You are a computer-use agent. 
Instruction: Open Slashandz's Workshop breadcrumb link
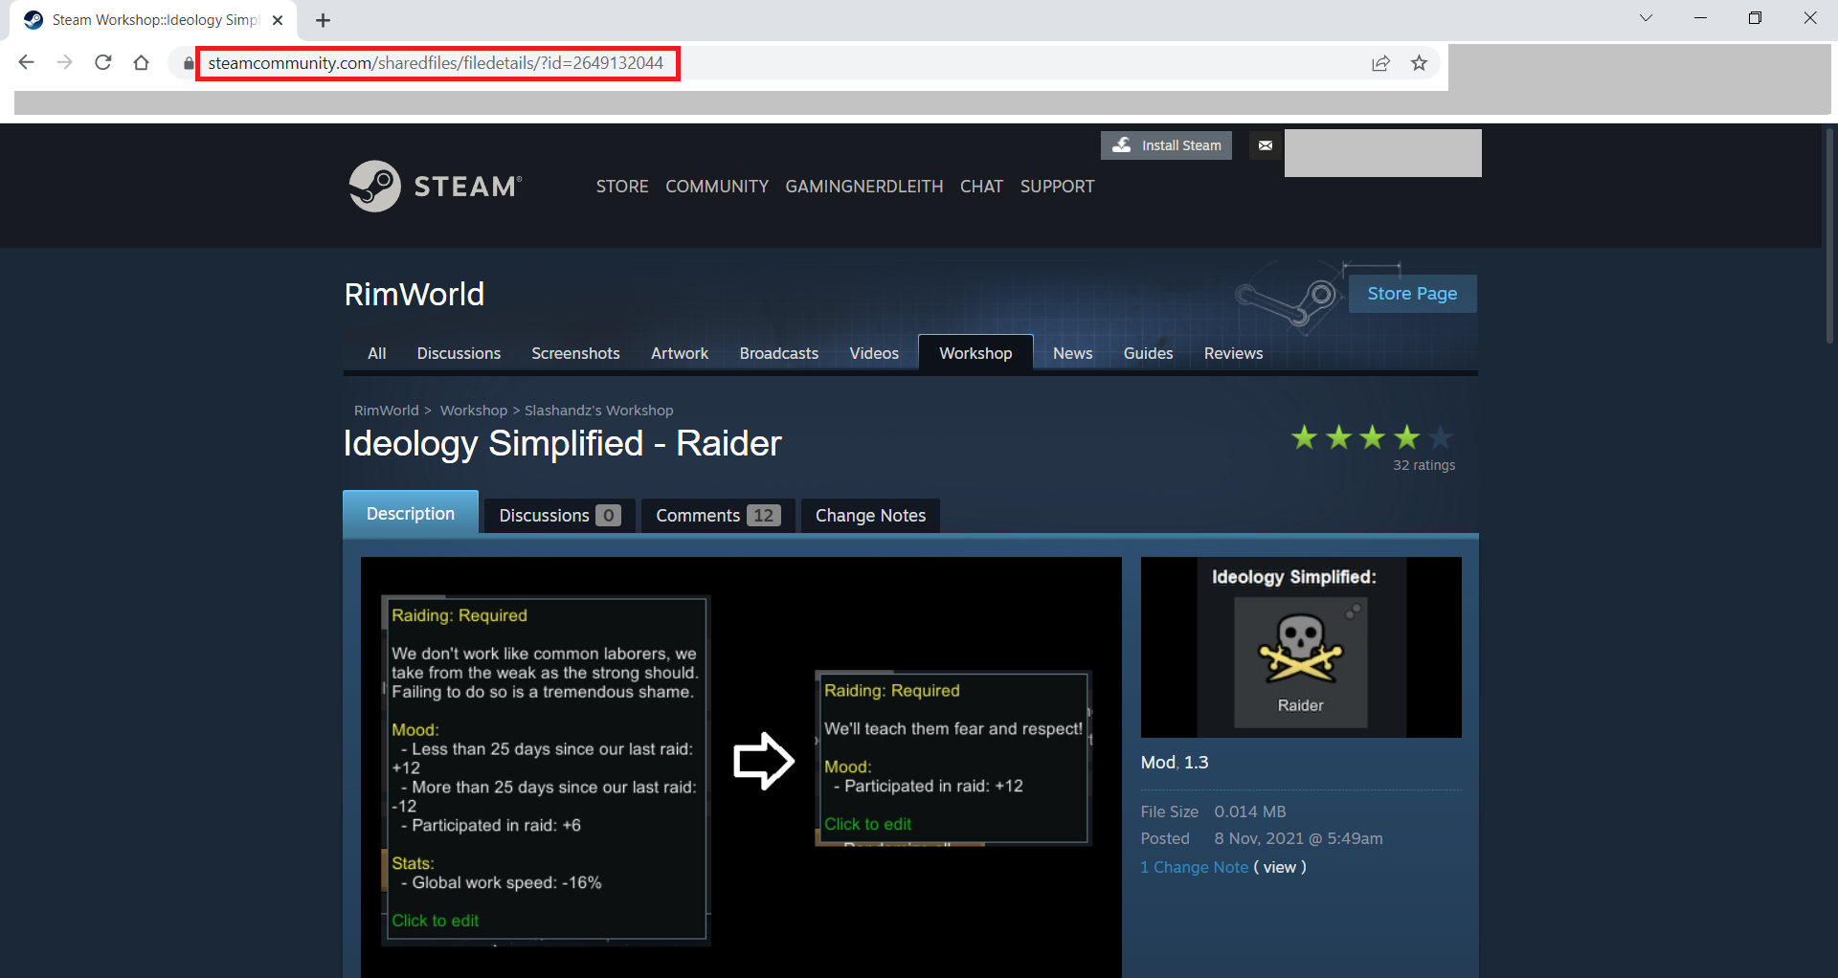click(x=599, y=411)
